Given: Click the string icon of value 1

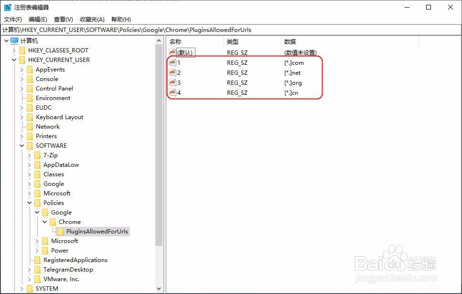Looking at the screenshot, I should 172,62.
